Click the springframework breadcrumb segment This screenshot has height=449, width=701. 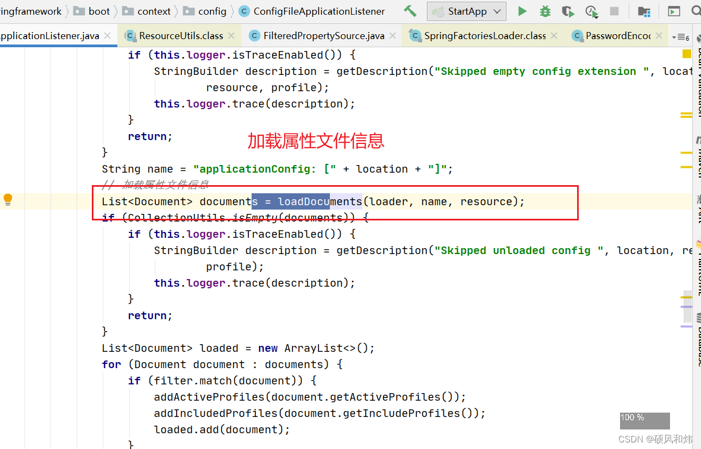[x=31, y=11]
